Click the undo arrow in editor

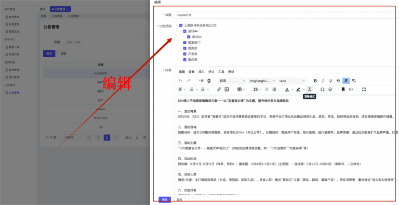(181, 81)
